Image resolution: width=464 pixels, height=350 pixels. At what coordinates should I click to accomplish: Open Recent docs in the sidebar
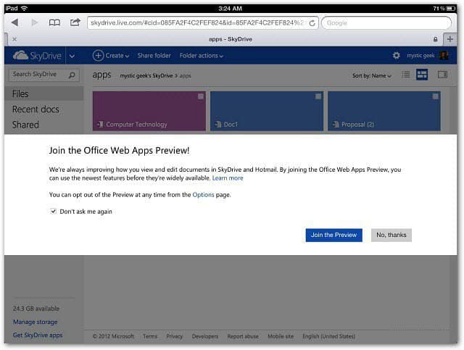pos(36,109)
